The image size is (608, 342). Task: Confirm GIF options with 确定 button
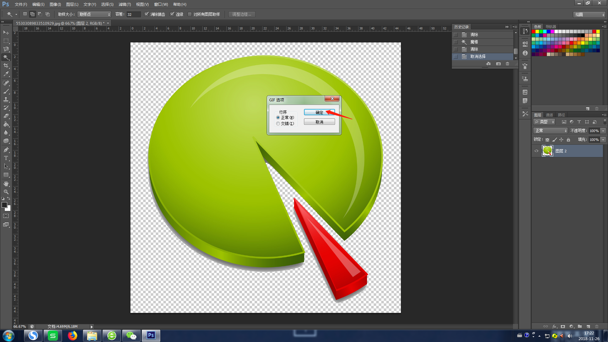tap(319, 112)
